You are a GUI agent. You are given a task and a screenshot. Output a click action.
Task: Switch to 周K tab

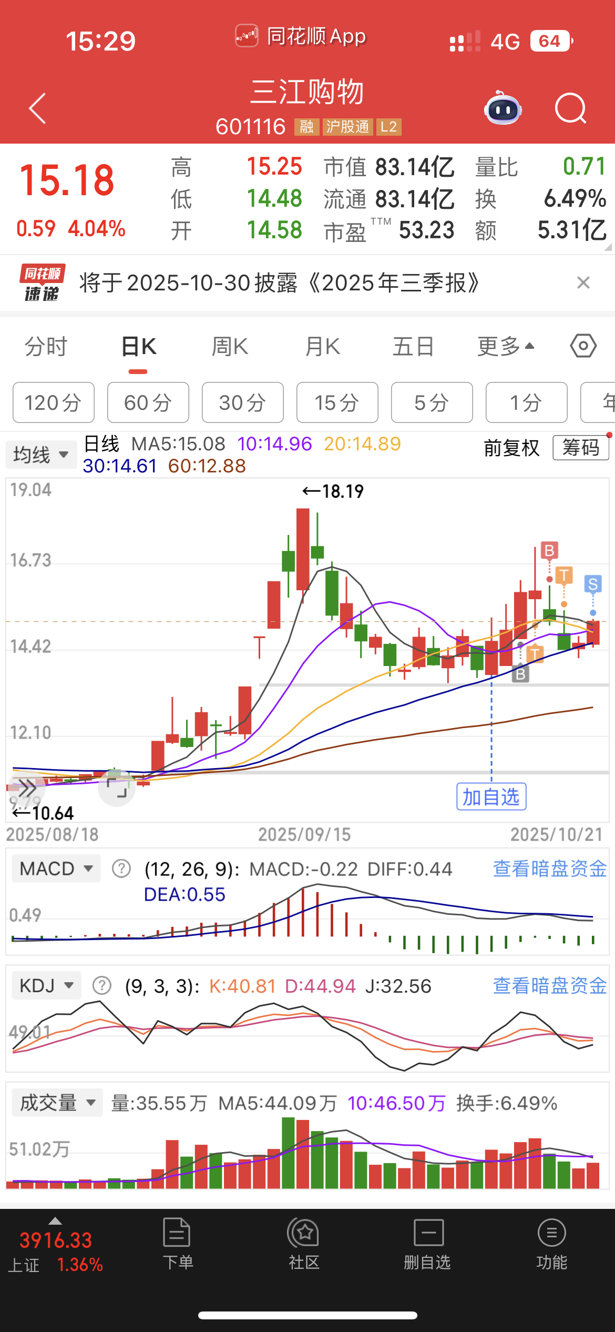pyautogui.click(x=230, y=347)
